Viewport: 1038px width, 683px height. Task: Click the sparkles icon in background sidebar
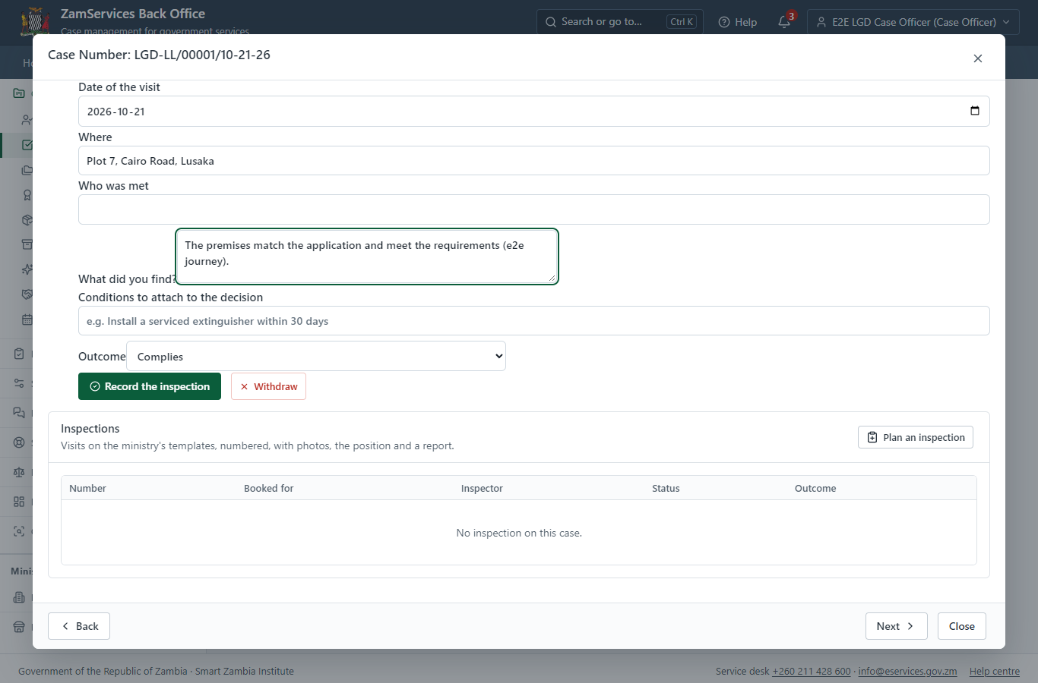[27, 269]
